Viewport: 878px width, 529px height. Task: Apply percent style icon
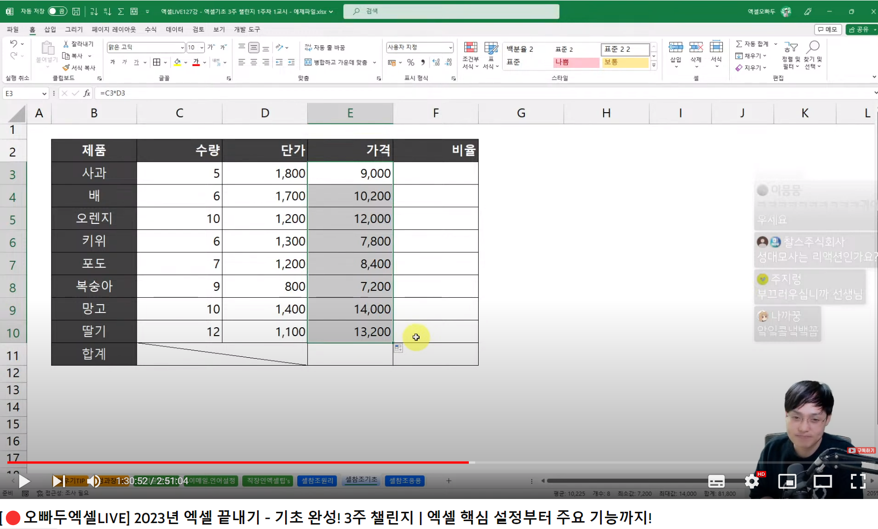tap(411, 62)
